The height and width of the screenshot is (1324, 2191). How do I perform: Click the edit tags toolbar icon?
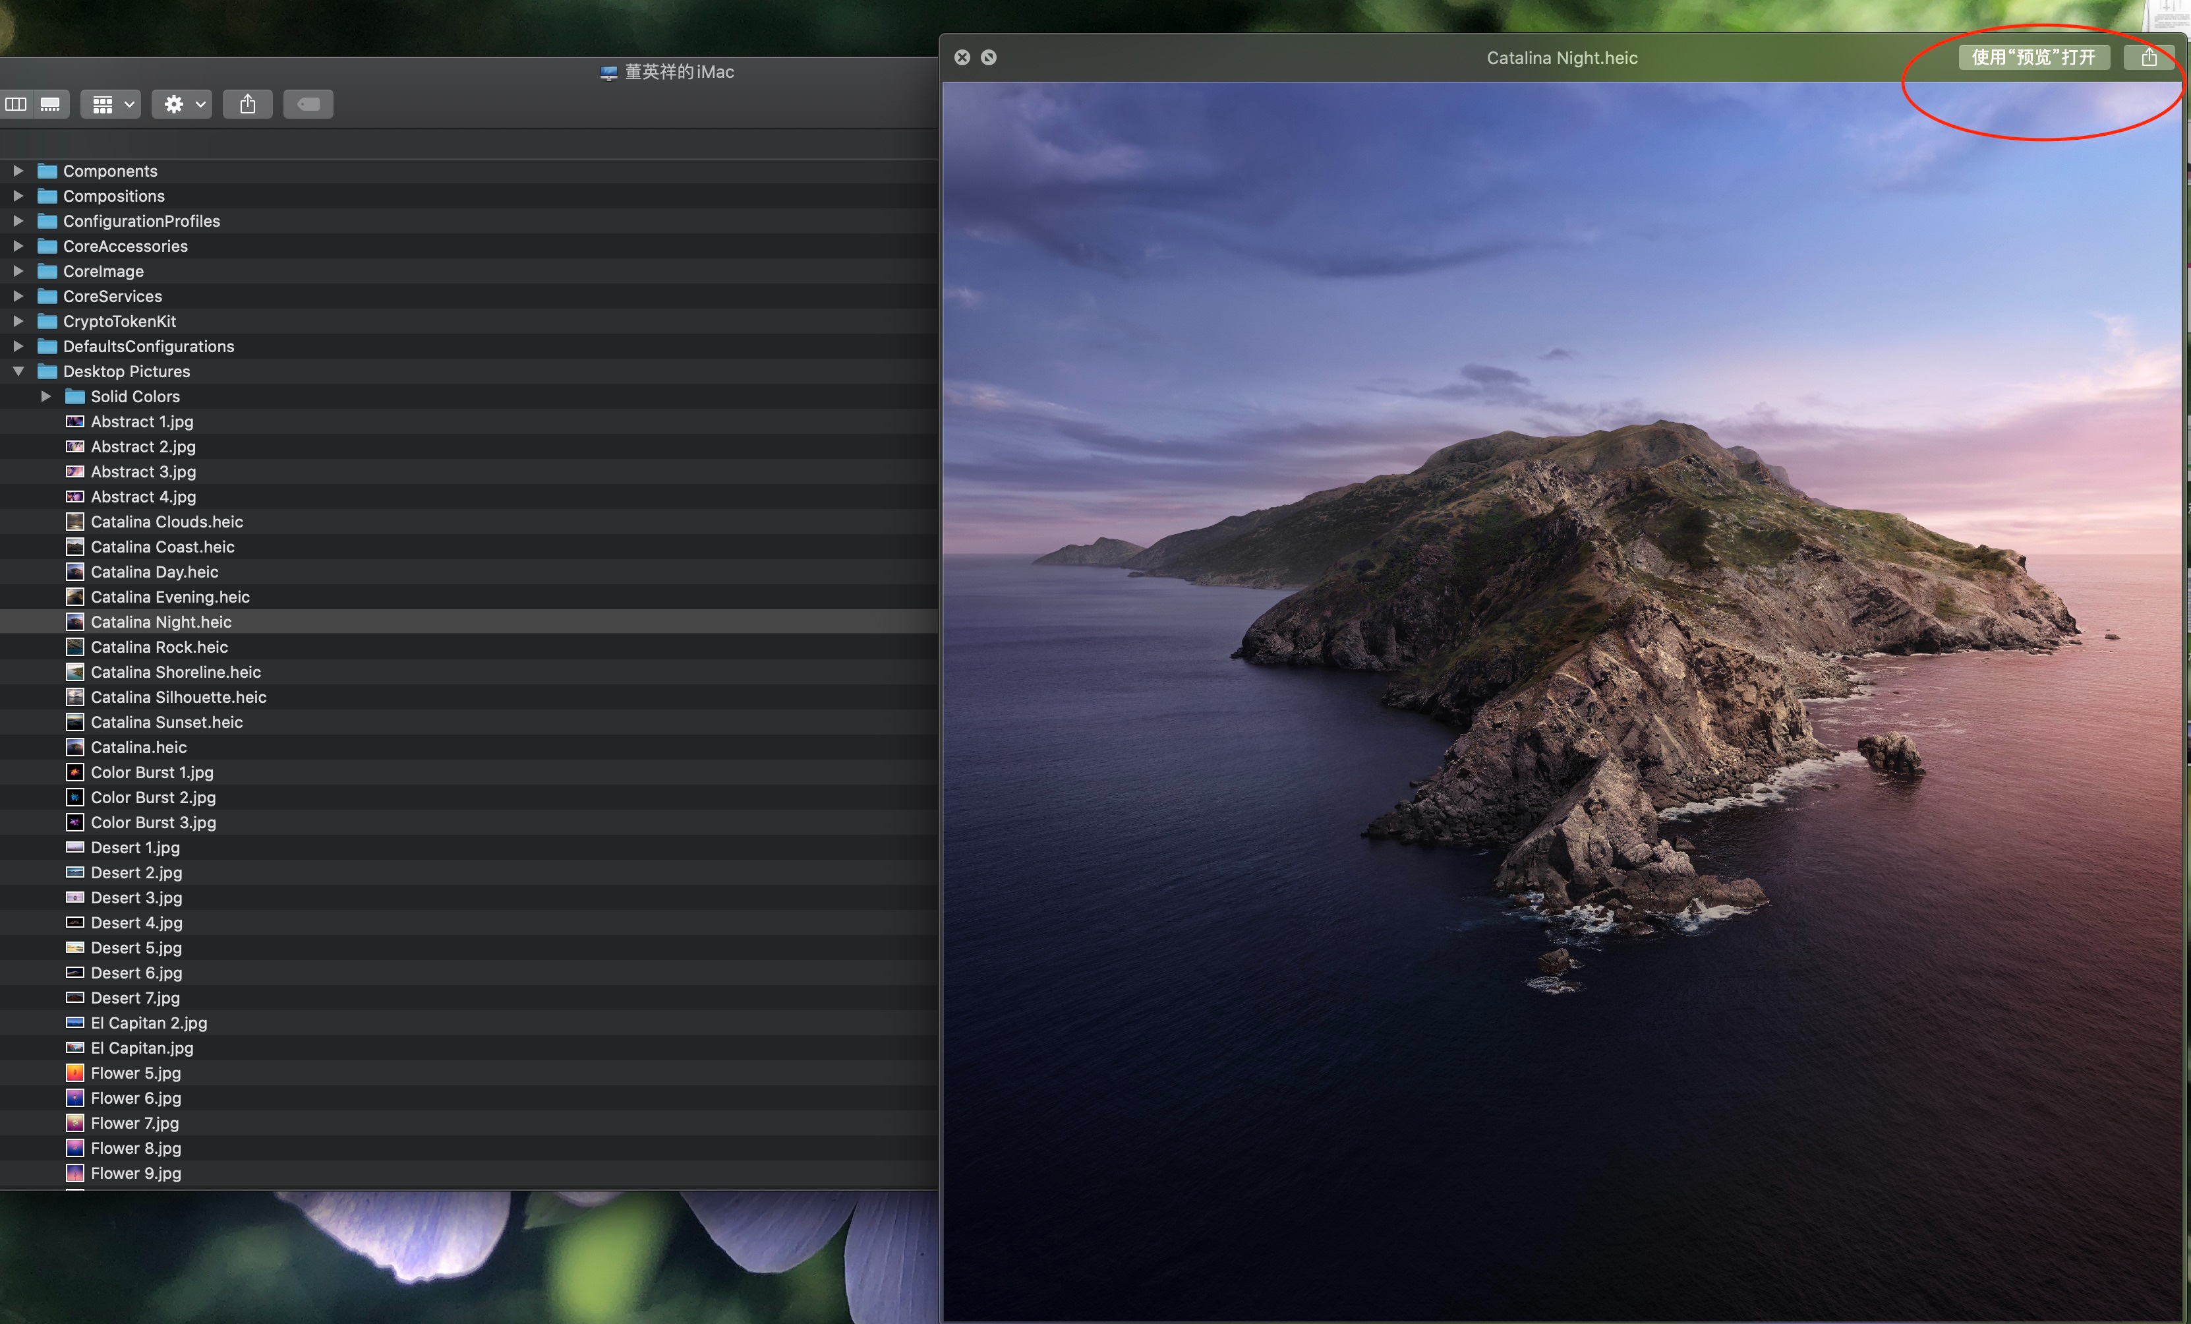click(x=308, y=104)
